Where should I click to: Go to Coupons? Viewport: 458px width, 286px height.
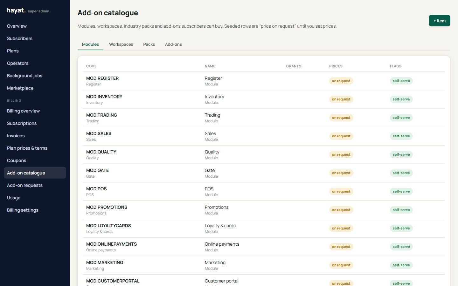pyautogui.click(x=35, y=160)
